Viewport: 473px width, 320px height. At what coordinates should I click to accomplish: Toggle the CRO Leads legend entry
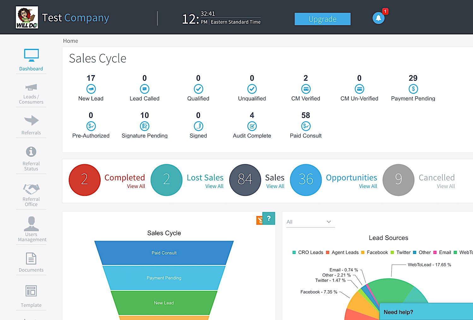[308, 252]
